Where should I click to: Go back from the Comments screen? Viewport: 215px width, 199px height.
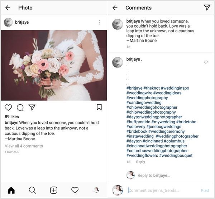pos(115,8)
